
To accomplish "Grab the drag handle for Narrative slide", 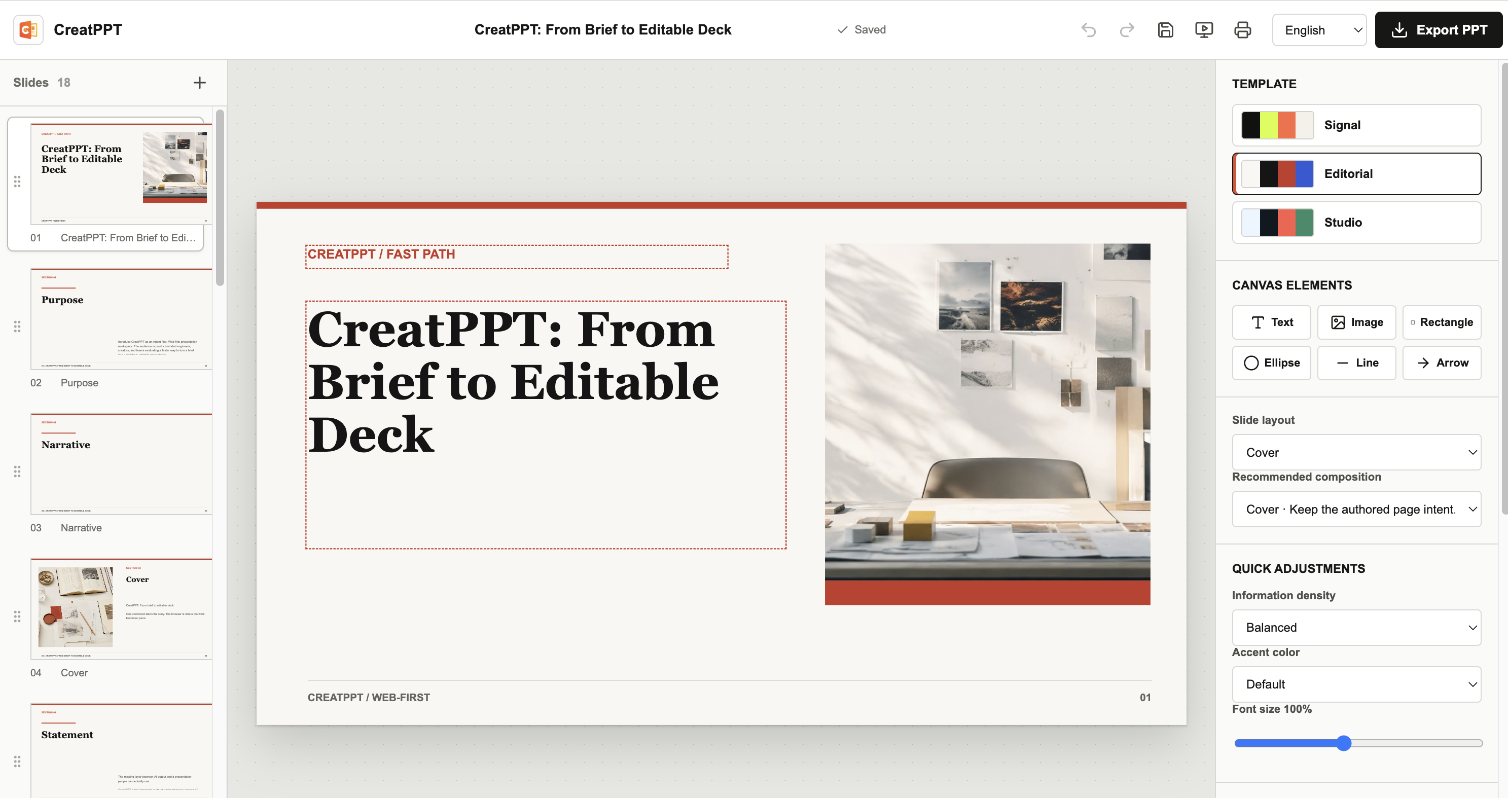I will pos(18,471).
